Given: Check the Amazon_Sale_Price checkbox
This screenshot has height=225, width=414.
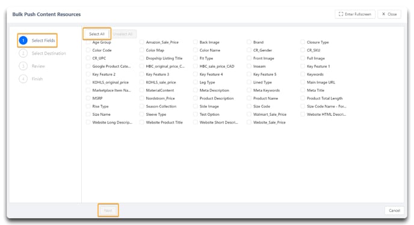Looking at the screenshot, I should tap(142, 42).
